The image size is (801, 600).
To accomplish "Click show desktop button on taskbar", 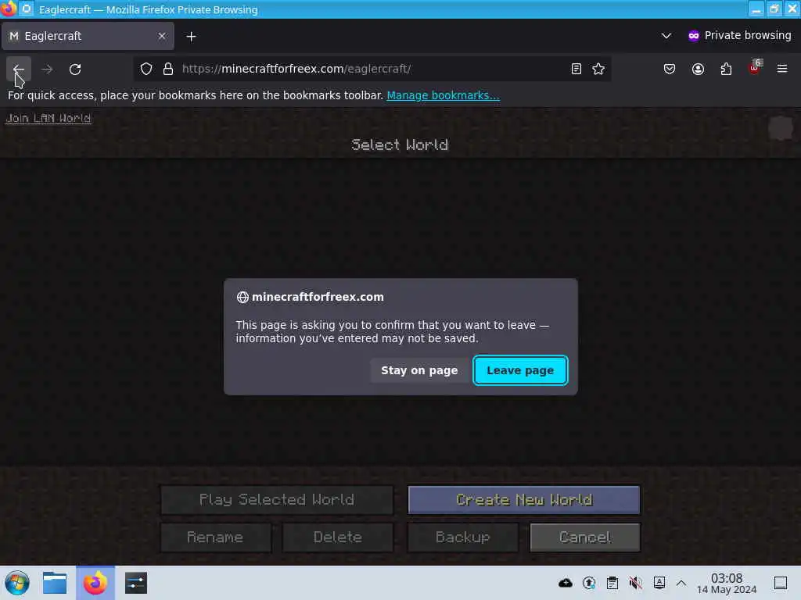I will (x=781, y=583).
